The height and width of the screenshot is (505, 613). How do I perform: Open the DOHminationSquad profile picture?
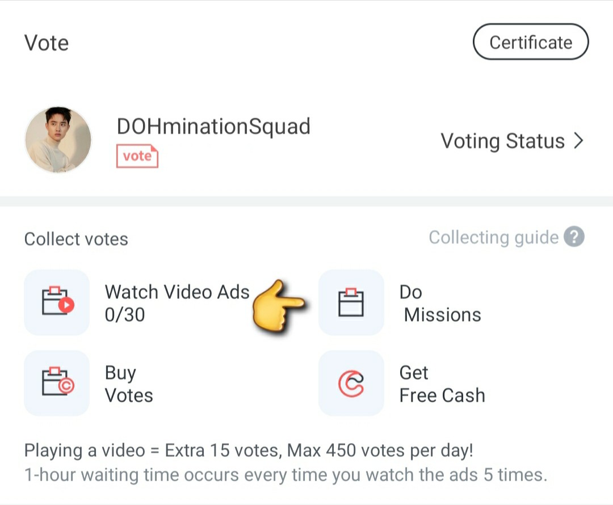click(x=58, y=140)
